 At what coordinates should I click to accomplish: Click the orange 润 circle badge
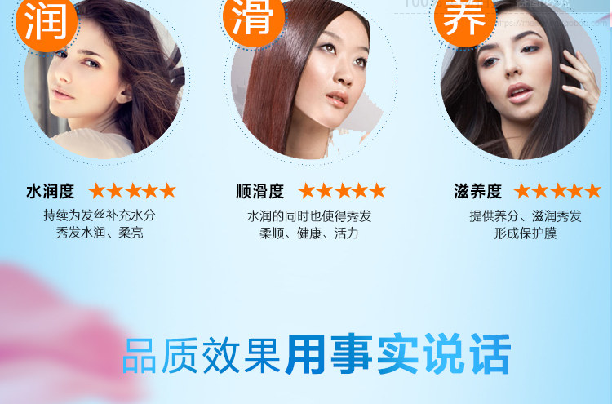point(47,20)
